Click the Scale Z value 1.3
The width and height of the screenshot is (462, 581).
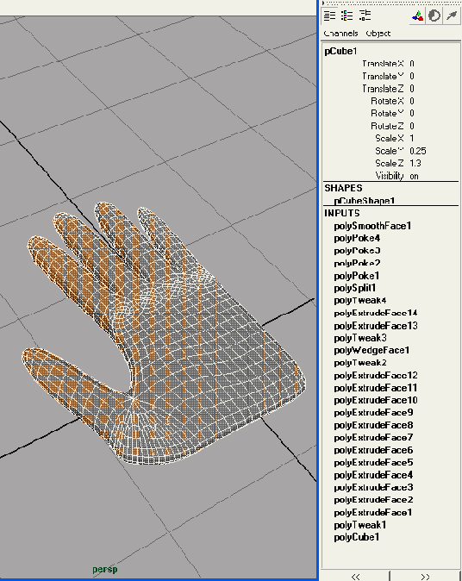(415, 164)
